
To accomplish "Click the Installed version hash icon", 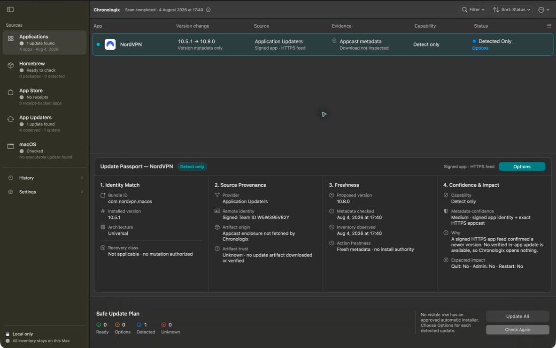I will (103, 211).
